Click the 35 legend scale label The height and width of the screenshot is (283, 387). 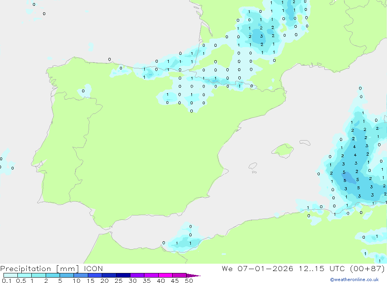147,281
